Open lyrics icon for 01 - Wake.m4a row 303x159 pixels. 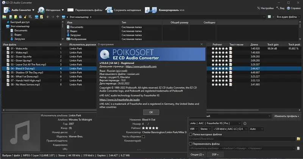point(231,48)
